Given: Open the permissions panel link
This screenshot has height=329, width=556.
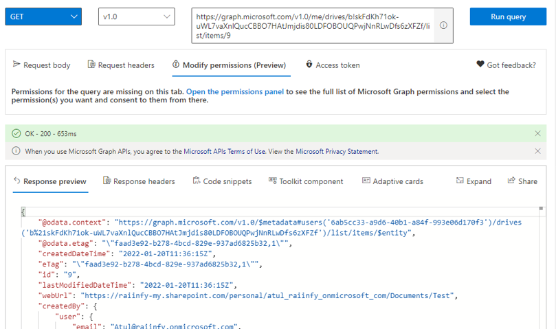Looking at the screenshot, I should pos(235,91).
